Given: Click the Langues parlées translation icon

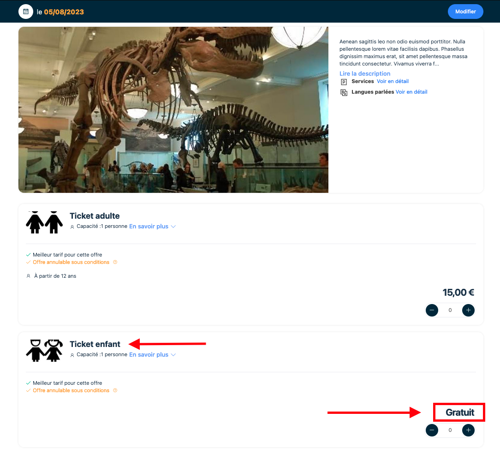Looking at the screenshot, I should 344,93.
